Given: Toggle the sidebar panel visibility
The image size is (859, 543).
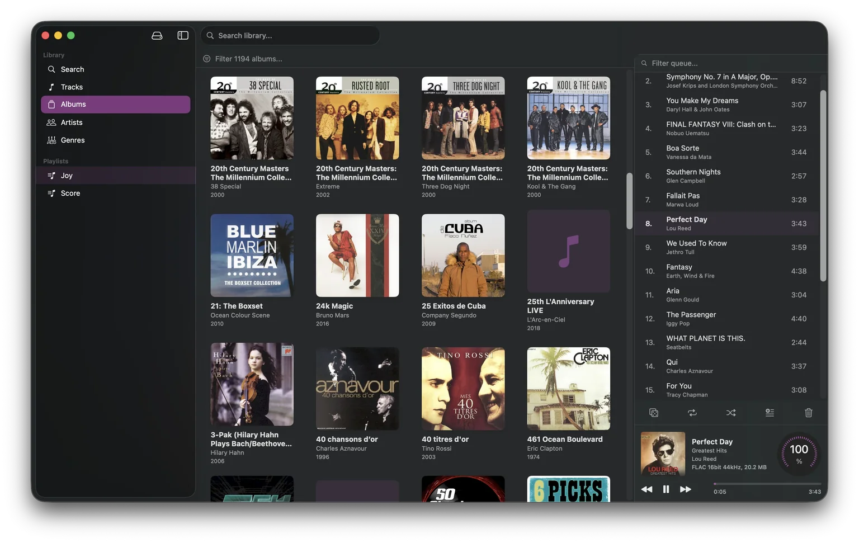Looking at the screenshot, I should (x=182, y=35).
